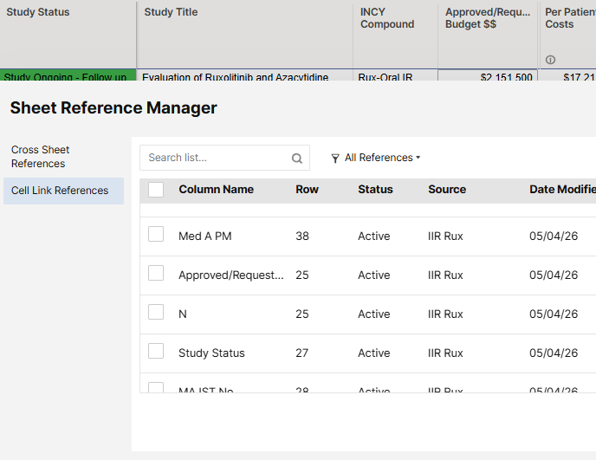This screenshot has width=596, height=460.
Task: Select the Study Status reference name
Action: [211, 353]
